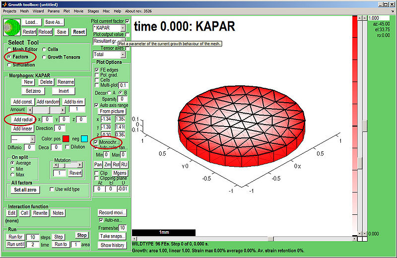The width and height of the screenshot is (397, 258).
Task: Click the red positive color swatch
Action: 66,138
